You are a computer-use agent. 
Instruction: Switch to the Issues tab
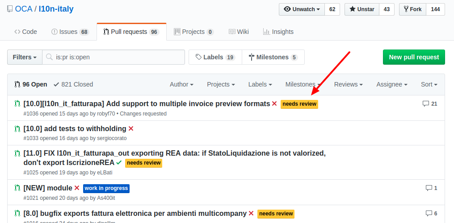(x=70, y=32)
